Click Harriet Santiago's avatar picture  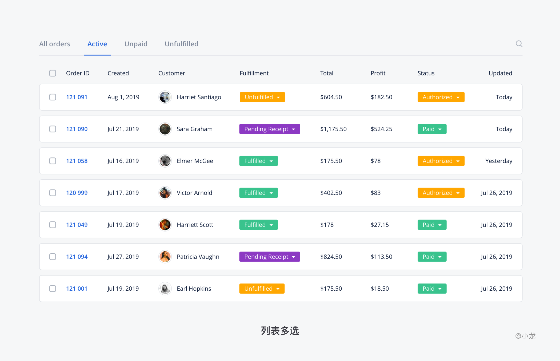(x=165, y=97)
